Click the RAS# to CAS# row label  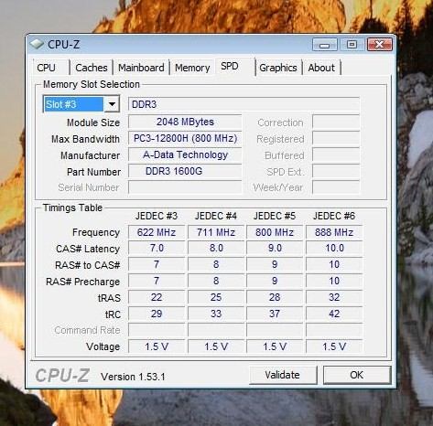tap(88, 265)
